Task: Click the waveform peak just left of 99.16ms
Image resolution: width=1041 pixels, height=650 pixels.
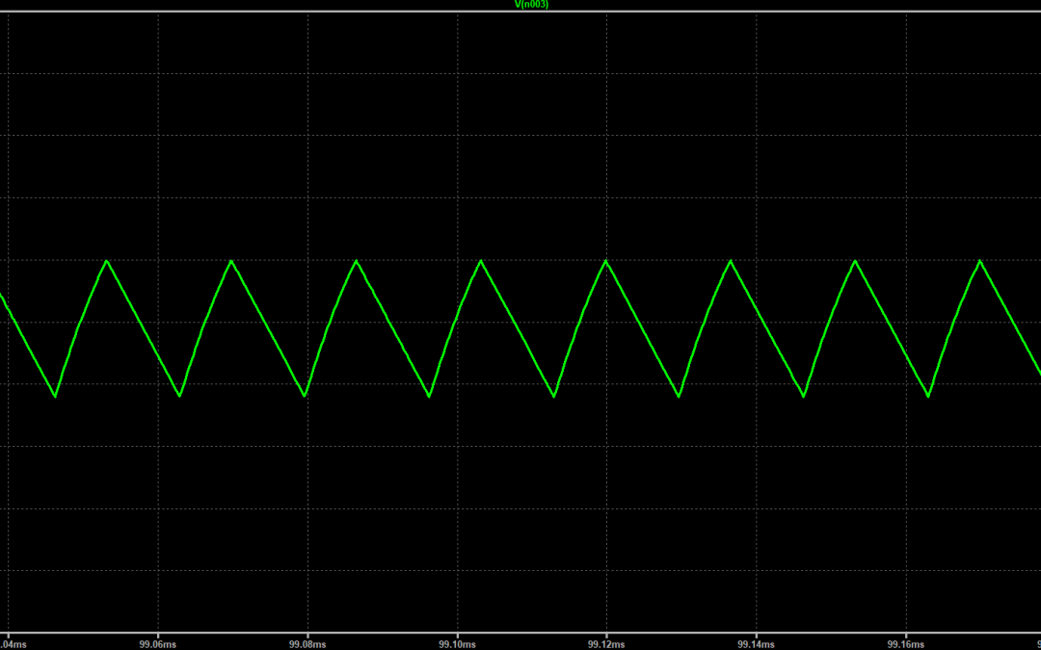Action: click(x=855, y=261)
